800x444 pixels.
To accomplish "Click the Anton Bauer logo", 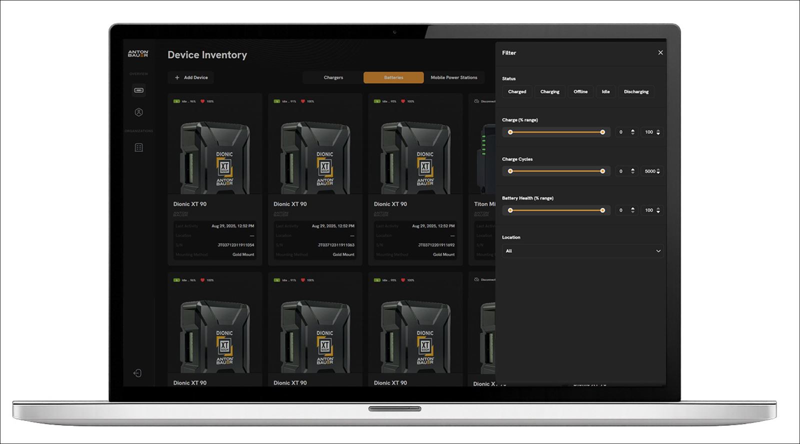I will click(x=138, y=53).
